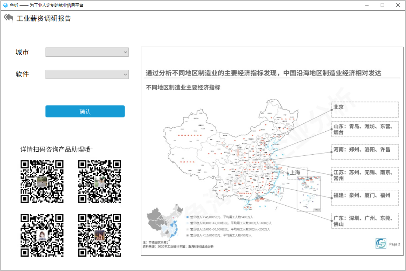Click the 软件 field label
Viewport: 406px width, 271px height.
click(22, 74)
